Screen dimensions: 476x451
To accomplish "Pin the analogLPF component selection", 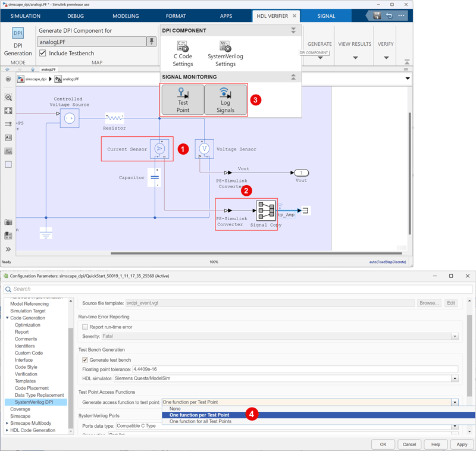I will 151,41.
